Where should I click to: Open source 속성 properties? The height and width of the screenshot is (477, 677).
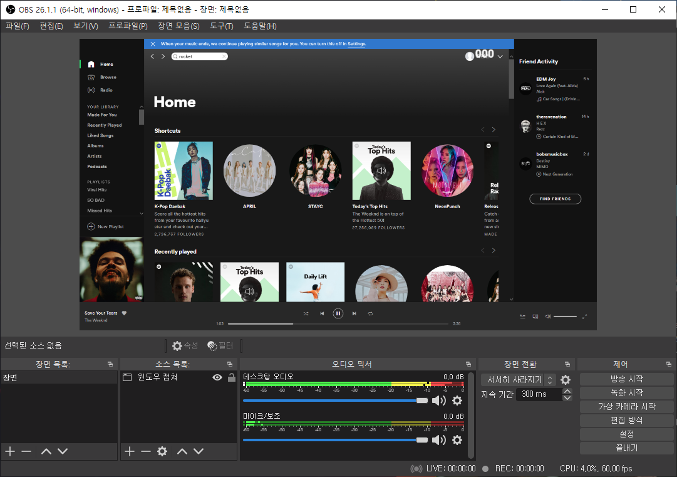coord(185,345)
